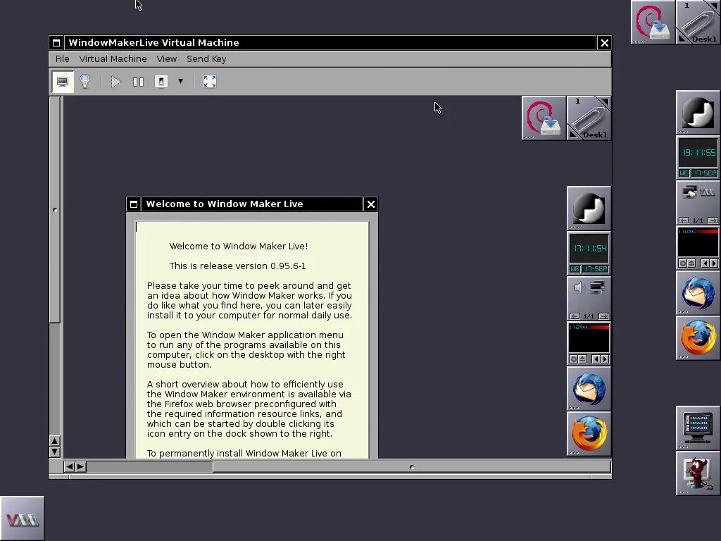This screenshot has height=541, width=721.
Task: Click the text "This is release version 0.95.6-1"
Action: coord(237,266)
